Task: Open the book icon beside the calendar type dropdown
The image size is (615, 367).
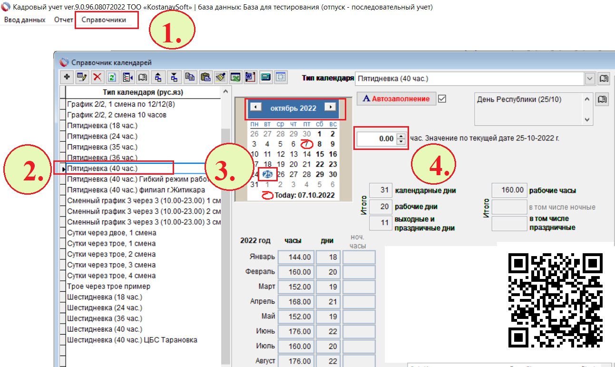Action: click(x=604, y=78)
